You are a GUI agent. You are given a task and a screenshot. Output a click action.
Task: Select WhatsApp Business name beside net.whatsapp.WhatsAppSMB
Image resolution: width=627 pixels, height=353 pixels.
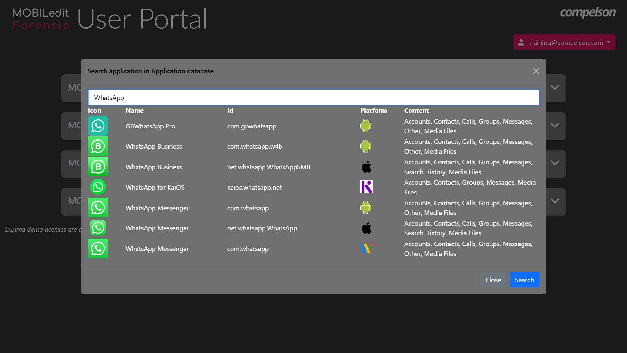point(154,167)
